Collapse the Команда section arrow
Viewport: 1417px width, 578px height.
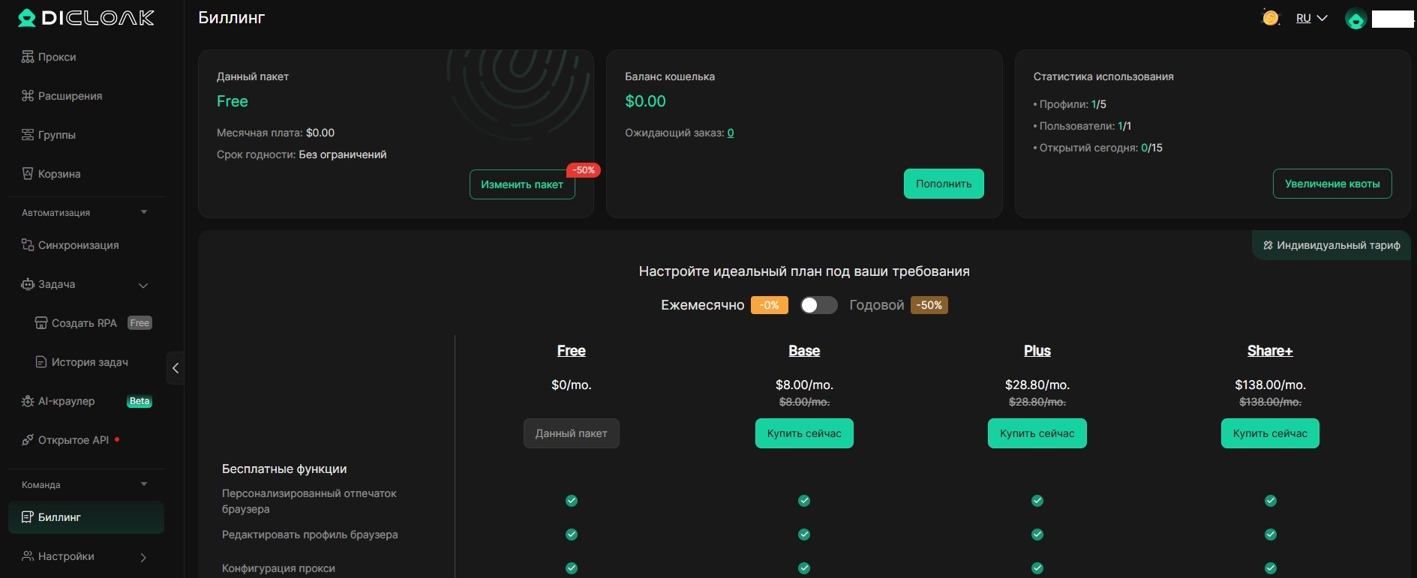point(144,484)
